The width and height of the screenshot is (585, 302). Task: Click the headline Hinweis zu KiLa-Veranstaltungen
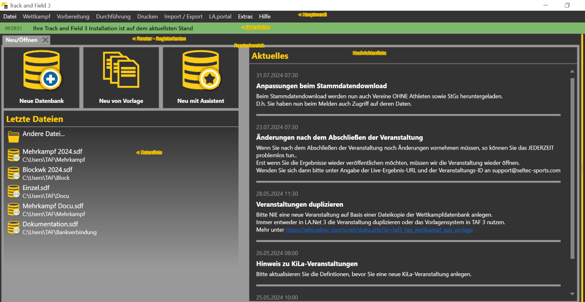tap(307, 264)
